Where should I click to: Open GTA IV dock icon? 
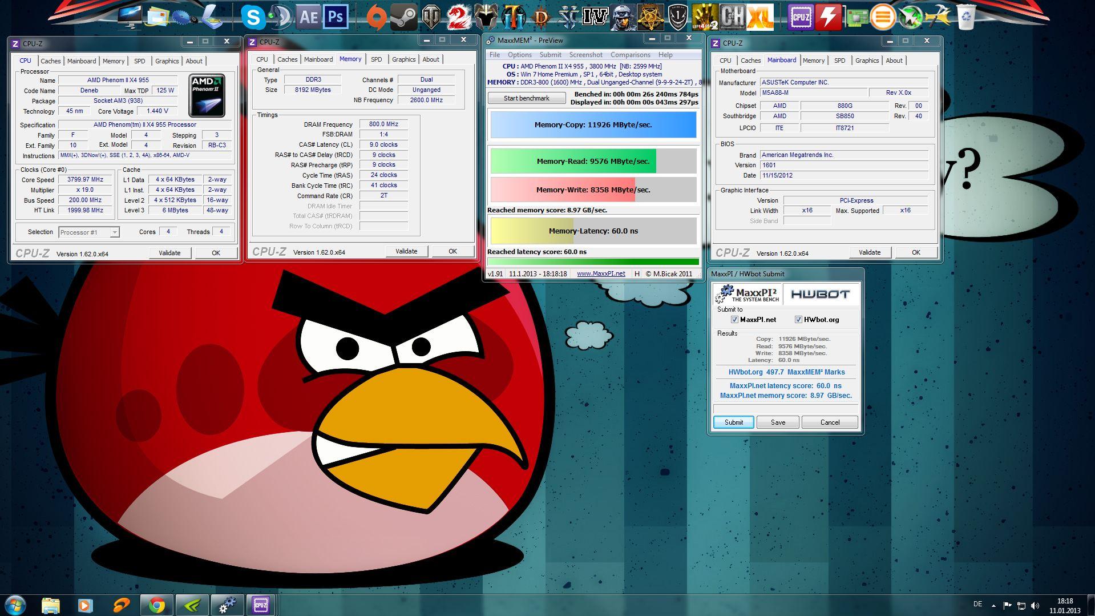595,17
